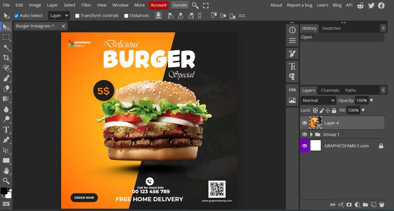This screenshot has height=211, width=394.
Task: Open the Report a bug link
Action: (300, 5)
